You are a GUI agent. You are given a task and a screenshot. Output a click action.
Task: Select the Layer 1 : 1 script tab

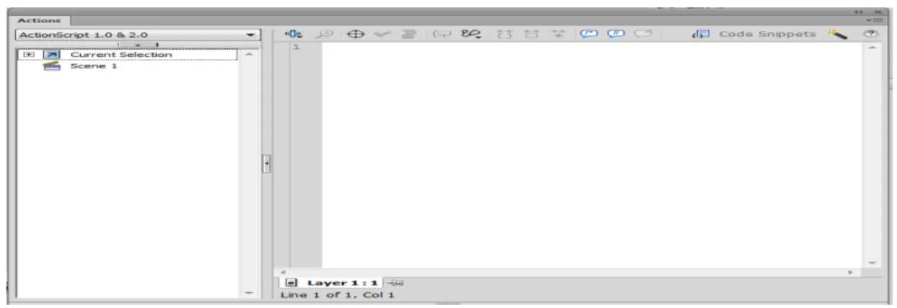pos(332,283)
